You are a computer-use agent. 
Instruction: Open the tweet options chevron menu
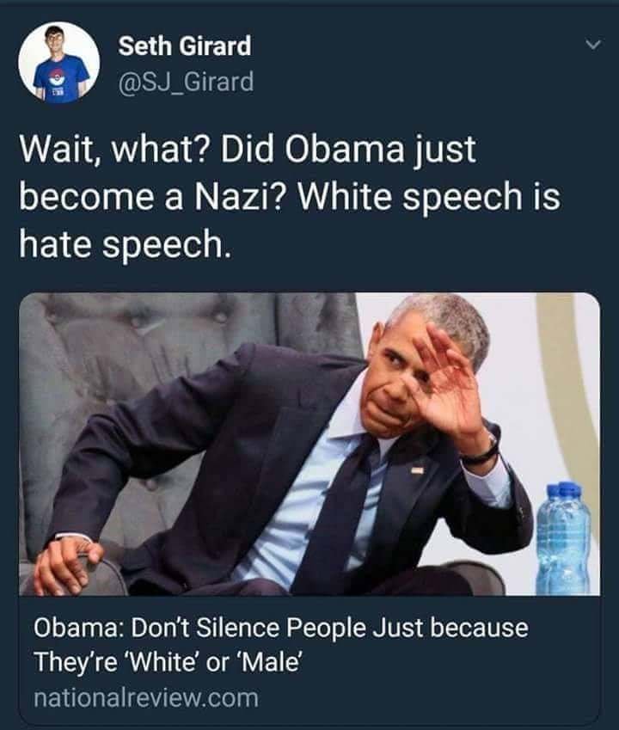pos(593,46)
